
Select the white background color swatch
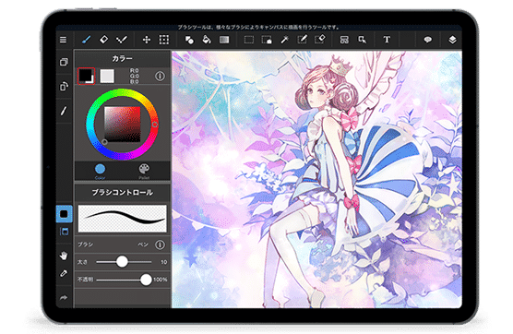pyautogui.click(x=107, y=77)
